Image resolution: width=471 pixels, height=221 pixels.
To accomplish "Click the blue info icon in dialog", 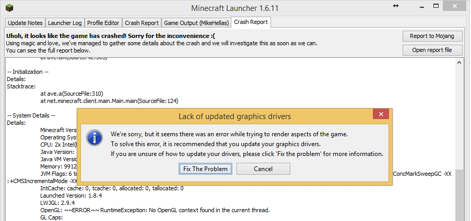I will (95, 138).
